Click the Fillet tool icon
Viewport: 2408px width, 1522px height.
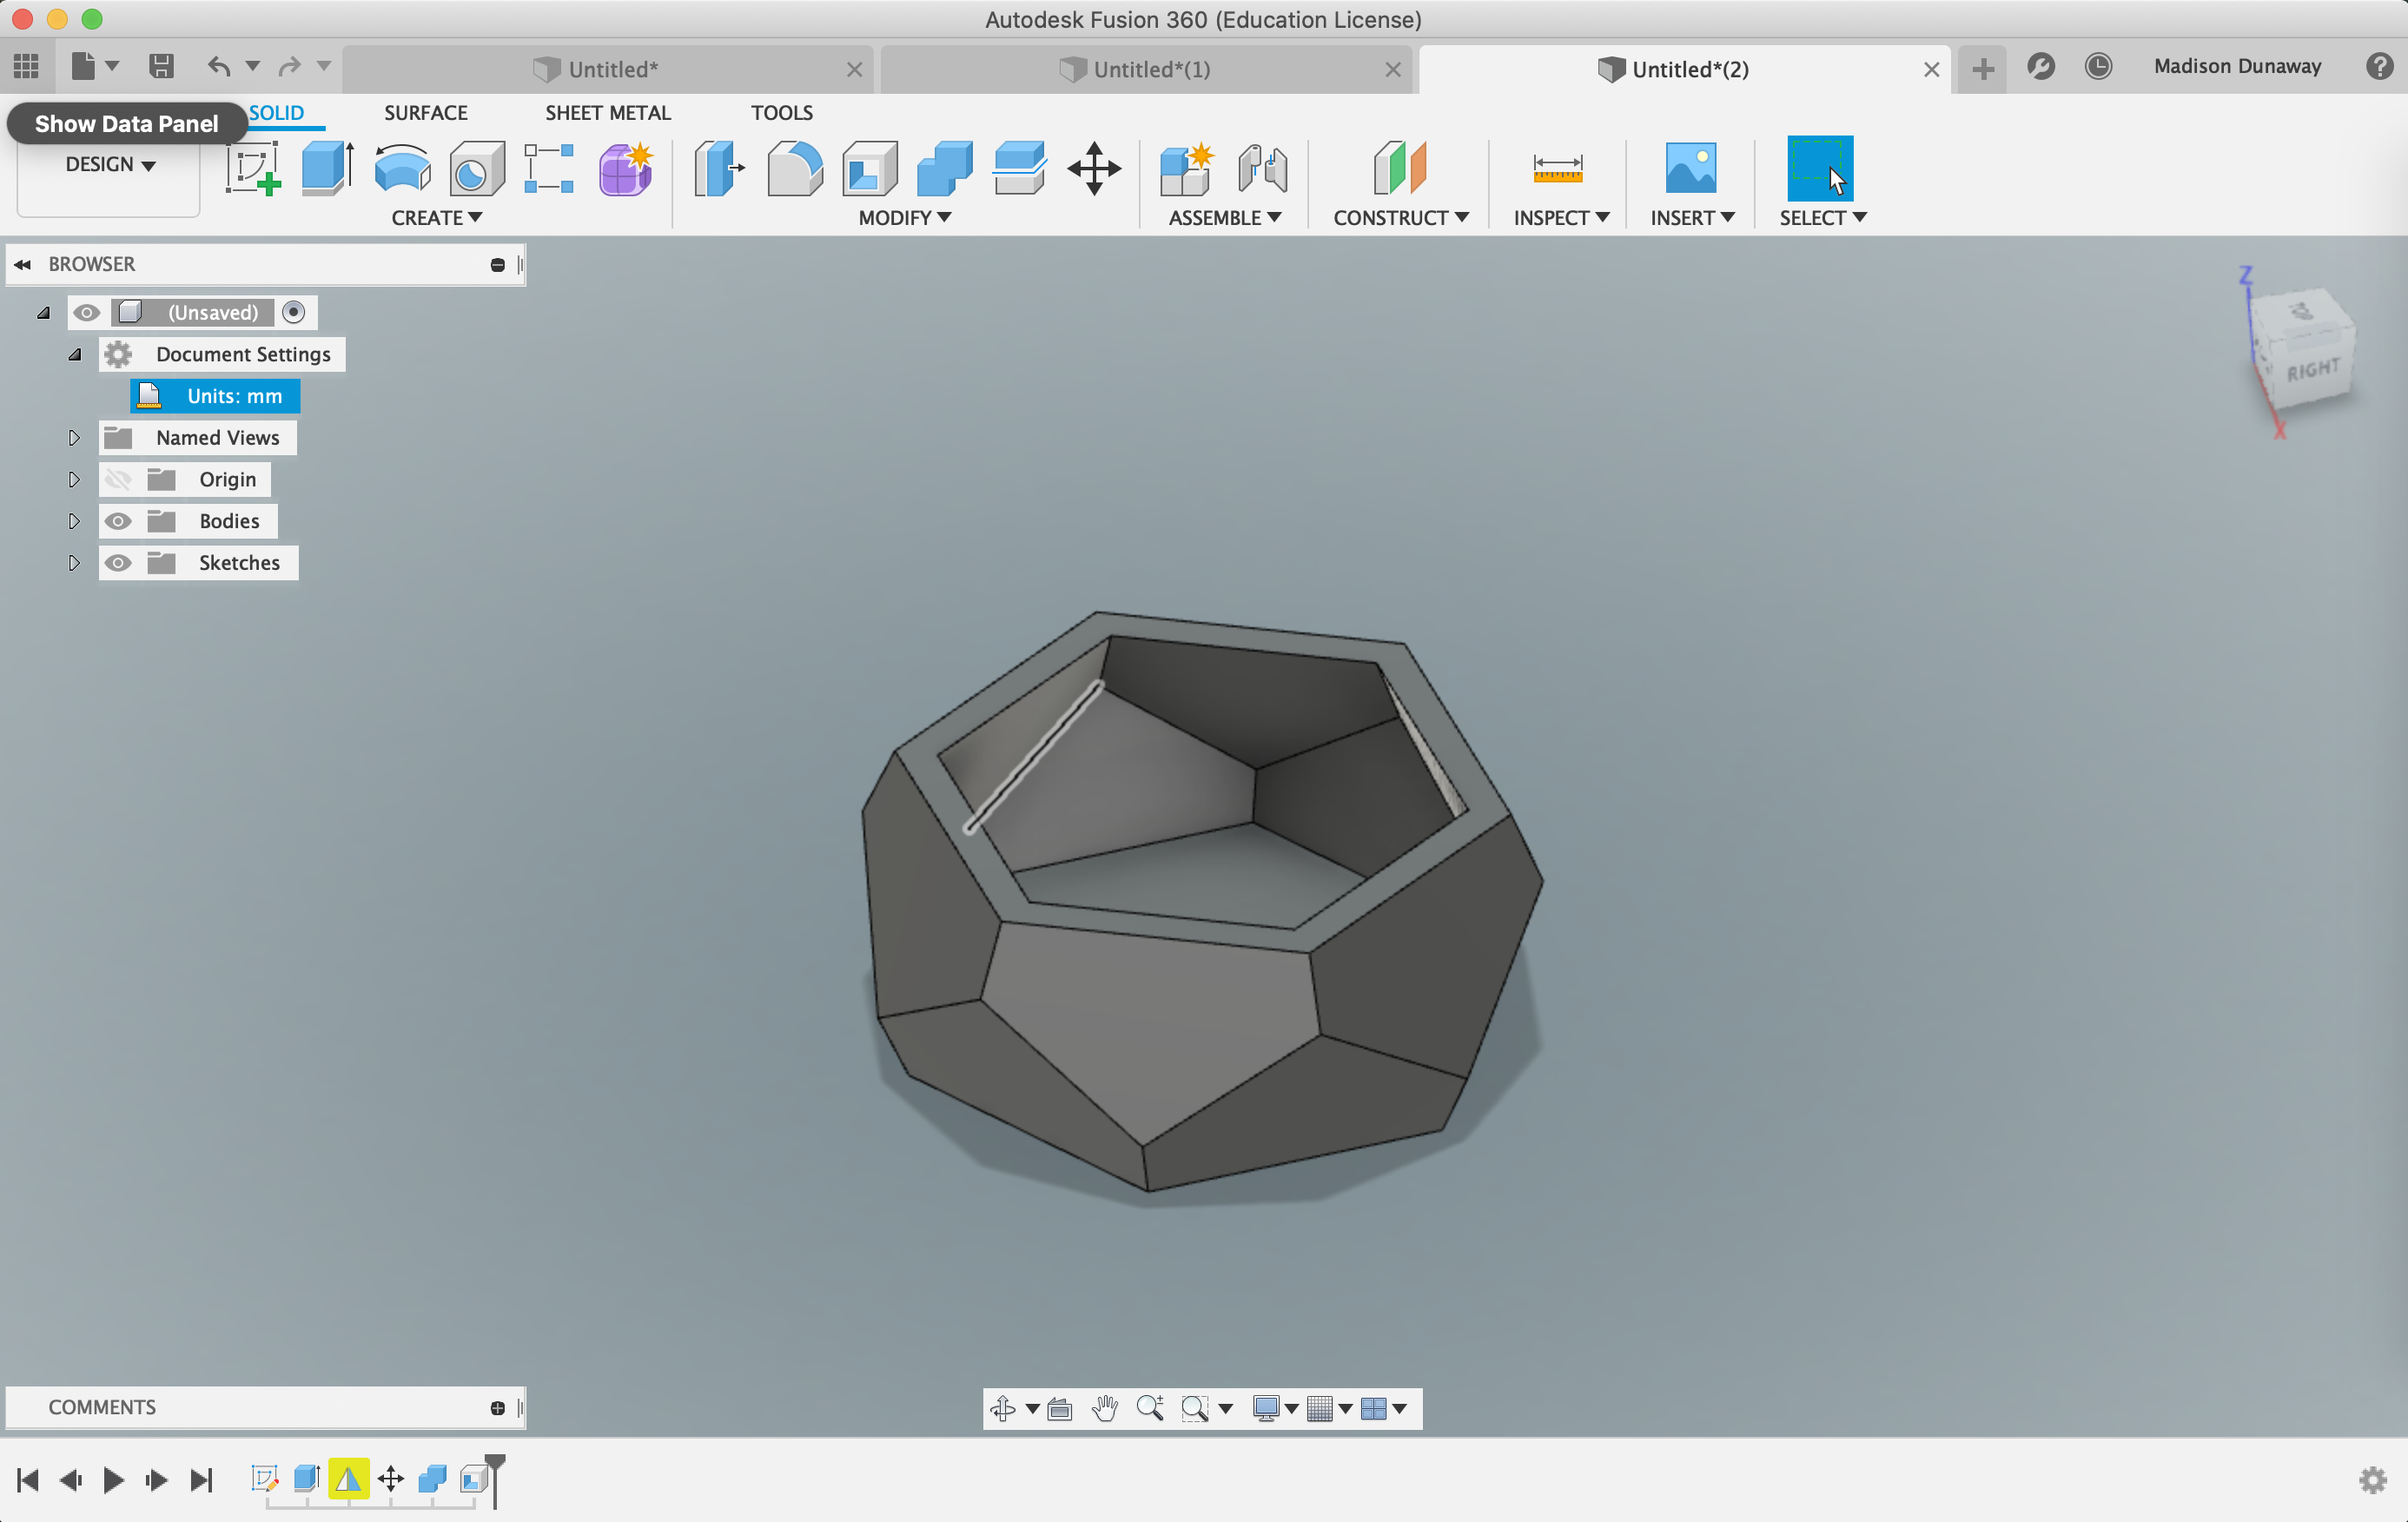click(794, 168)
